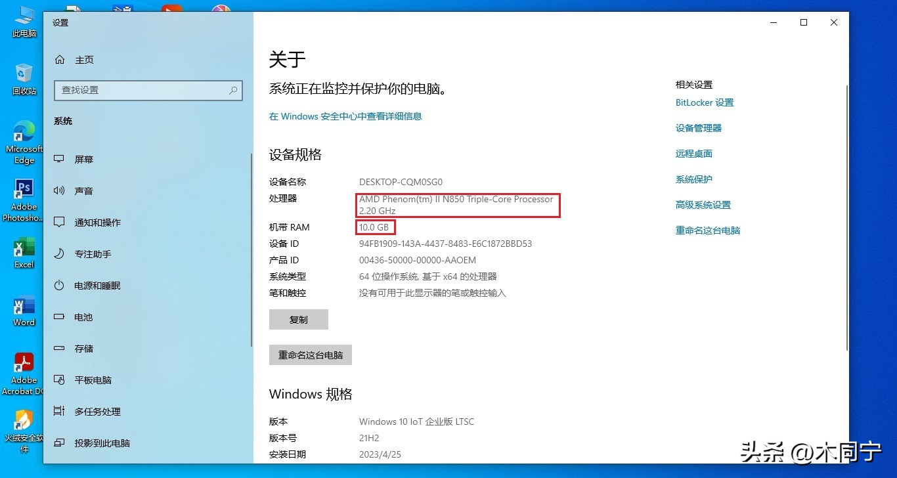The image size is (897, 478).
Task: Switch to 多任务处理 section
Action: pyautogui.click(x=98, y=411)
